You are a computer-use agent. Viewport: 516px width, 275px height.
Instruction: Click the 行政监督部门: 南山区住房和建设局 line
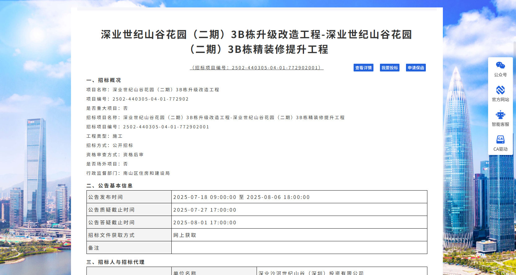(x=128, y=173)
